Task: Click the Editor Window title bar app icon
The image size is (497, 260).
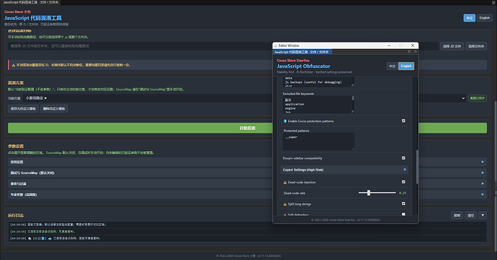Action: 275,45
